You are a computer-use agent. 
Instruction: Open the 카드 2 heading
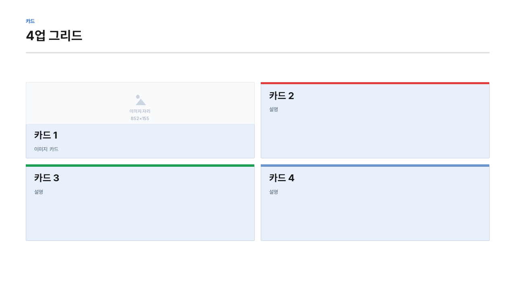click(x=282, y=96)
